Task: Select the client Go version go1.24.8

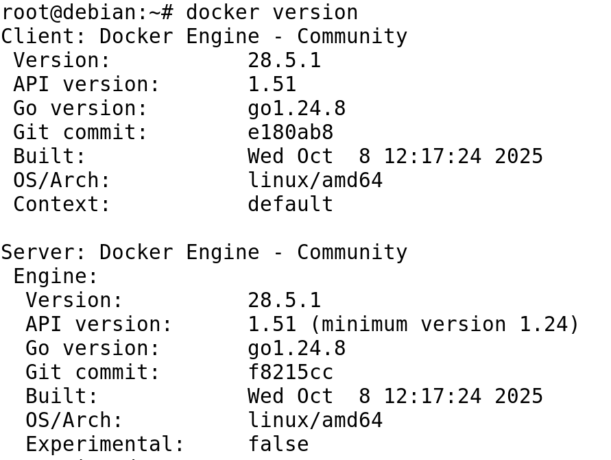Action: pos(296,108)
